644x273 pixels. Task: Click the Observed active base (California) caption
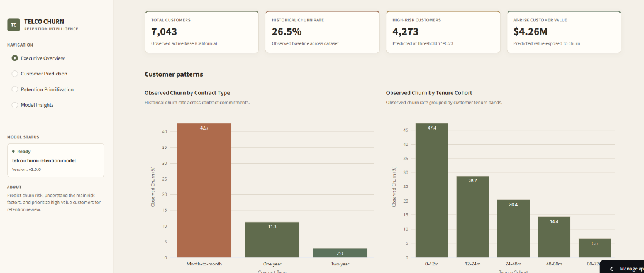(x=184, y=43)
